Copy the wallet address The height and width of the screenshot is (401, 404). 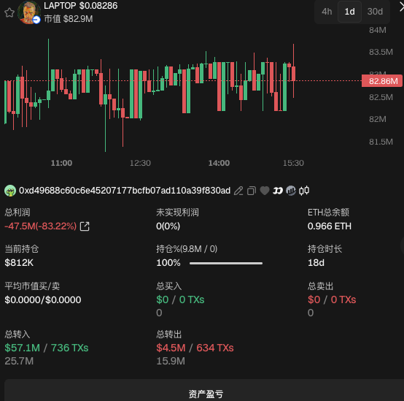pyautogui.click(x=252, y=191)
